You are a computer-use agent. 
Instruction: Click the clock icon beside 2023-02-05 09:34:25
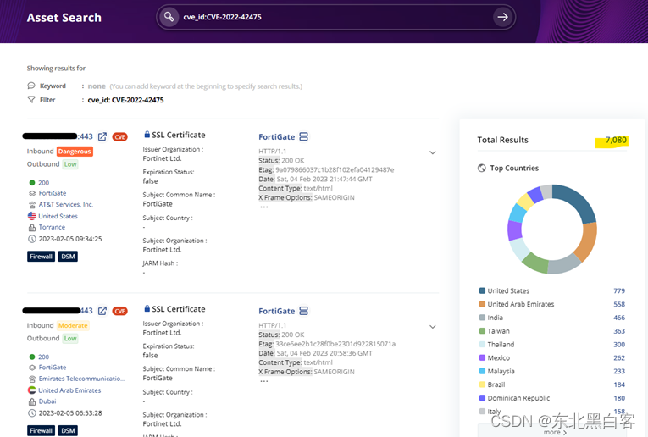click(x=32, y=239)
